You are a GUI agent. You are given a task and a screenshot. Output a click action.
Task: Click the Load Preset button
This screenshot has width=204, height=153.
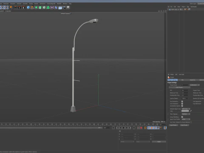coord(173,125)
